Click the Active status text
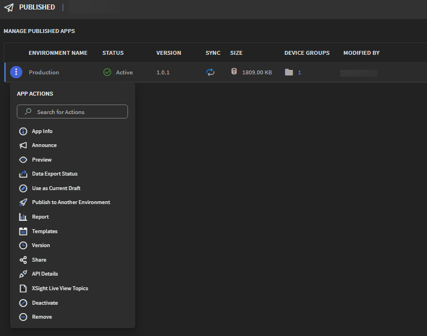This screenshot has width=427, height=336. coord(125,73)
